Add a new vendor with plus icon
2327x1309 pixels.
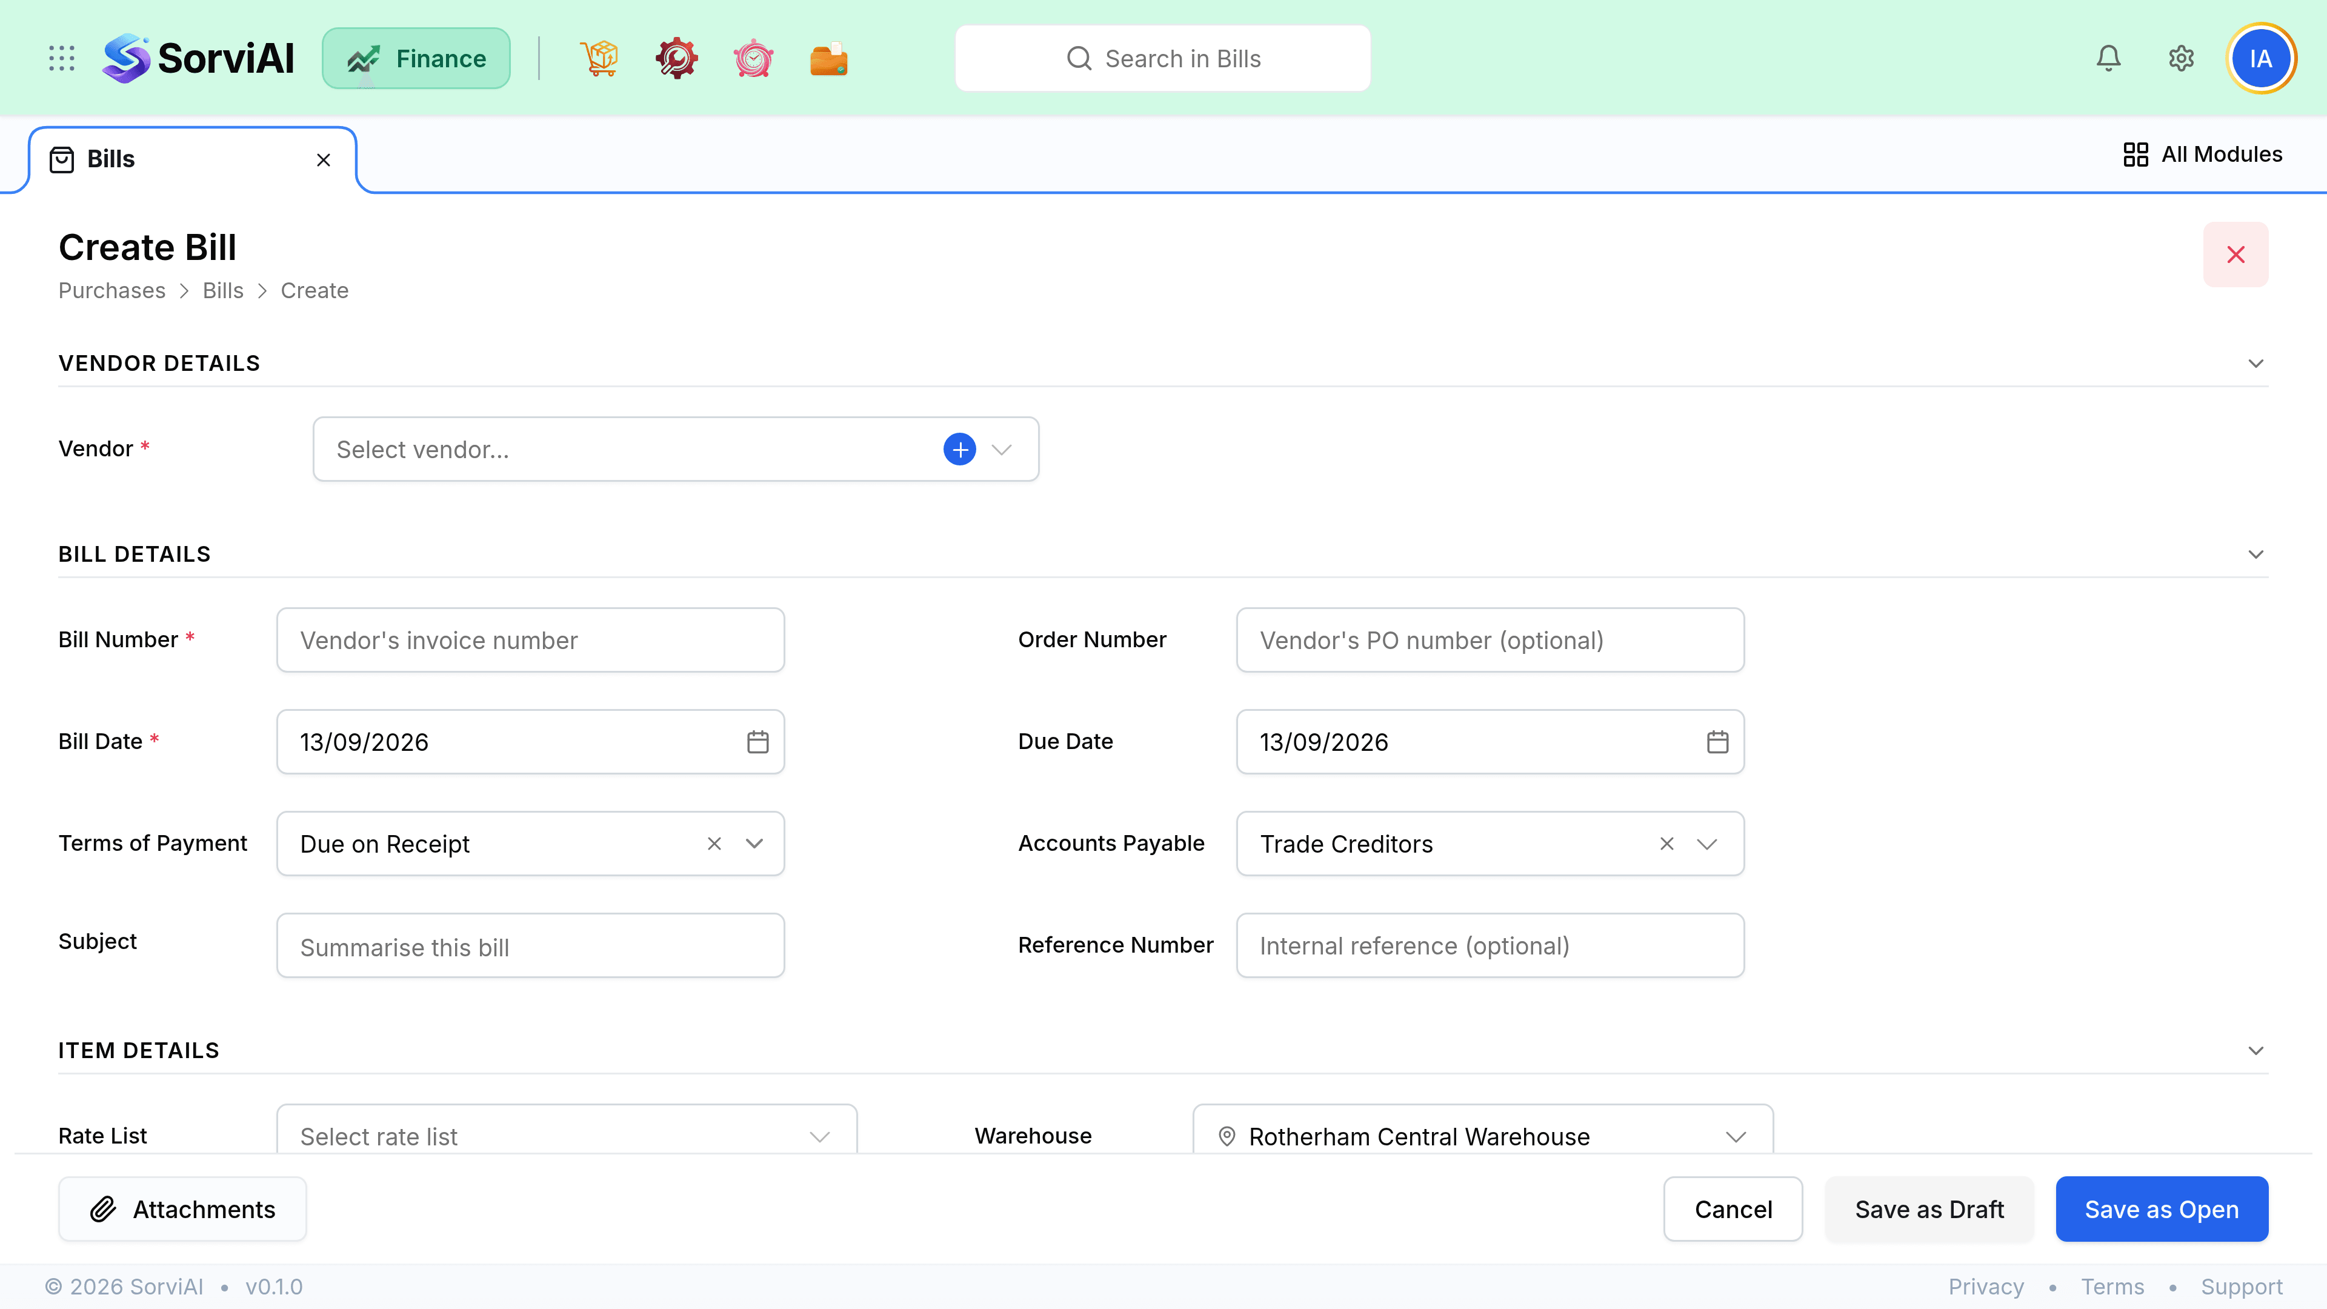tap(959, 449)
